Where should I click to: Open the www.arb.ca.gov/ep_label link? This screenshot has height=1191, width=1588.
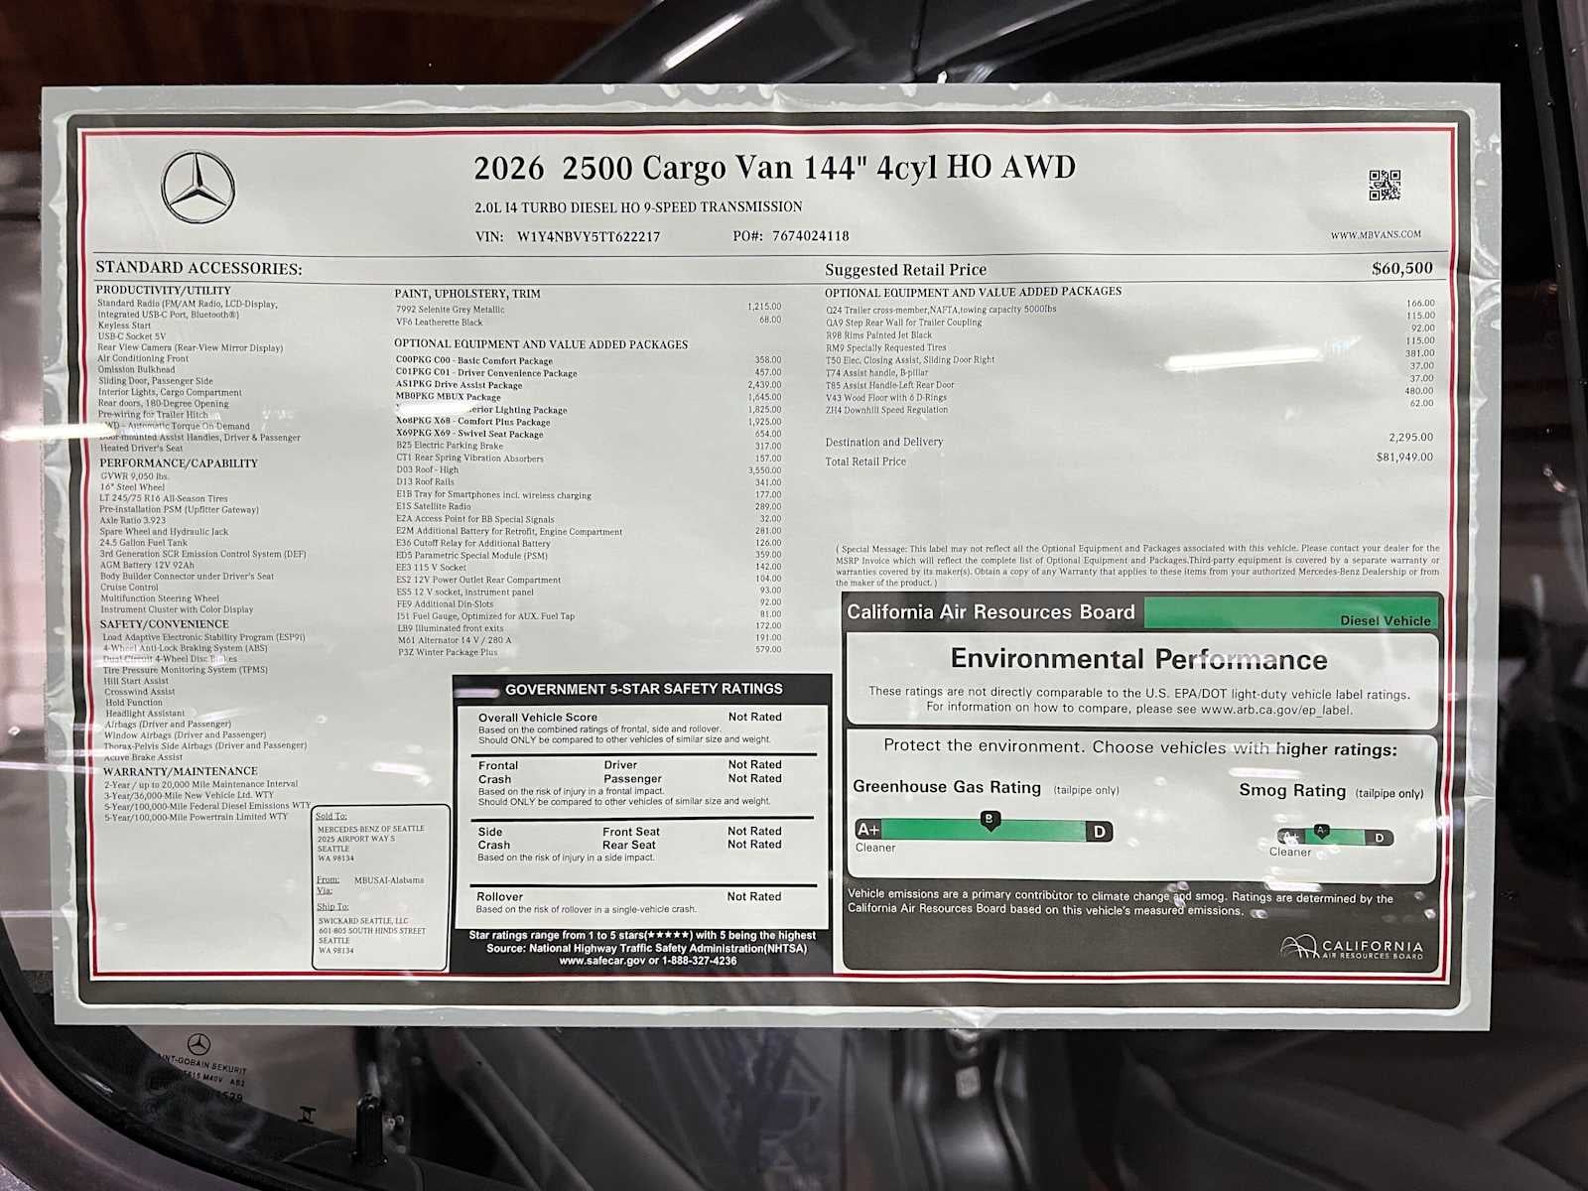[1276, 709]
